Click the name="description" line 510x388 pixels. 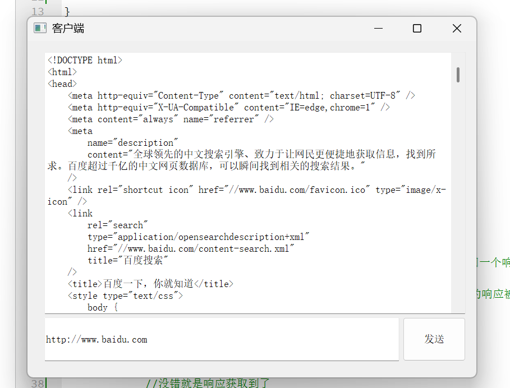click(x=133, y=142)
